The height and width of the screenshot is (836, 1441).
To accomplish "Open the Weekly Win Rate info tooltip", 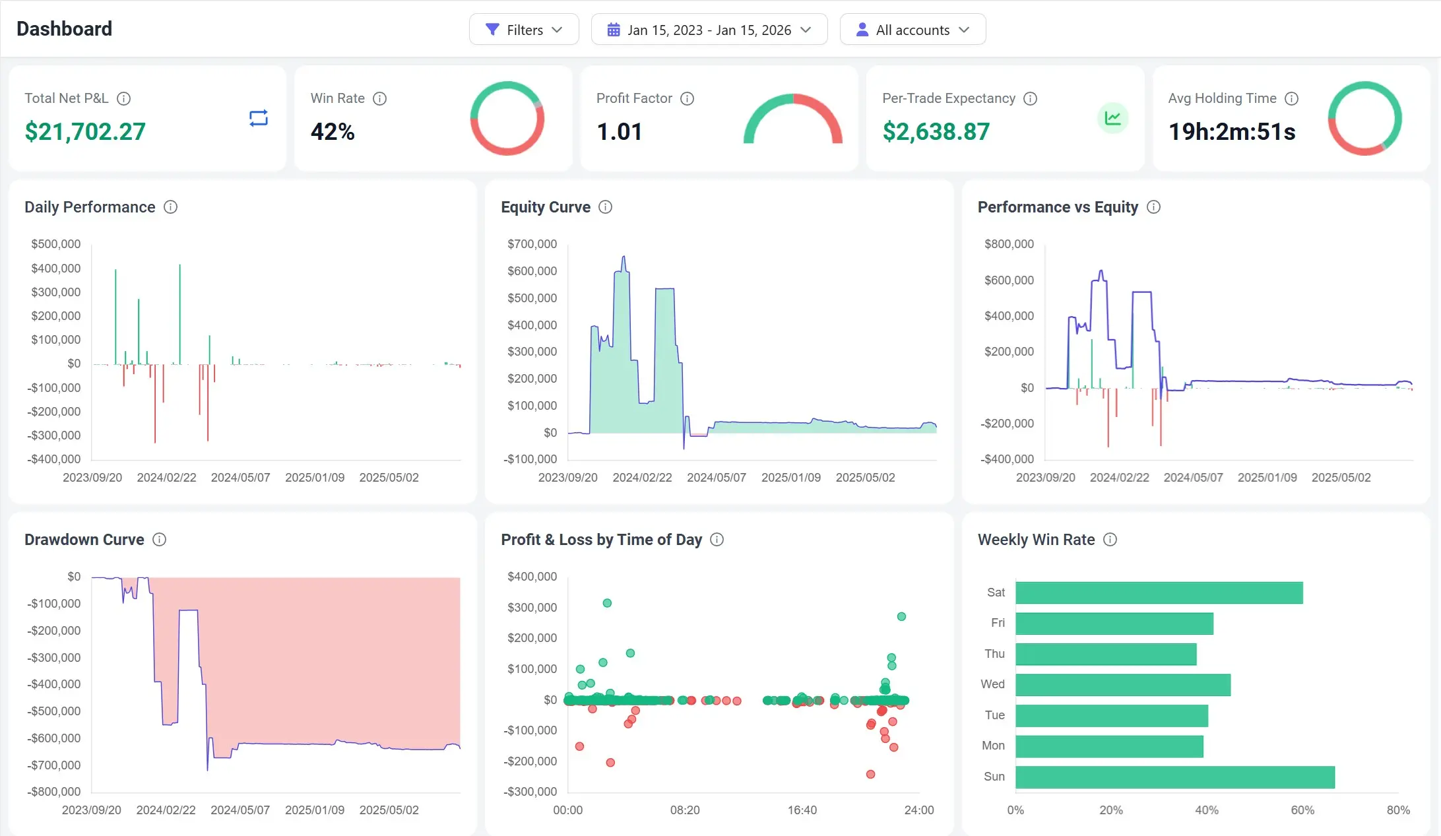I will [x=1110, y=540].
